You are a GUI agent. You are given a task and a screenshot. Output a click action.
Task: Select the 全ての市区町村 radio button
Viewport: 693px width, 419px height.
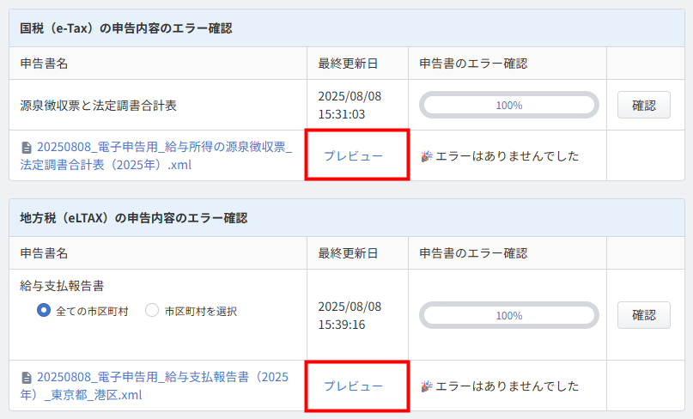pyautogui.click(x=43, y=310)
